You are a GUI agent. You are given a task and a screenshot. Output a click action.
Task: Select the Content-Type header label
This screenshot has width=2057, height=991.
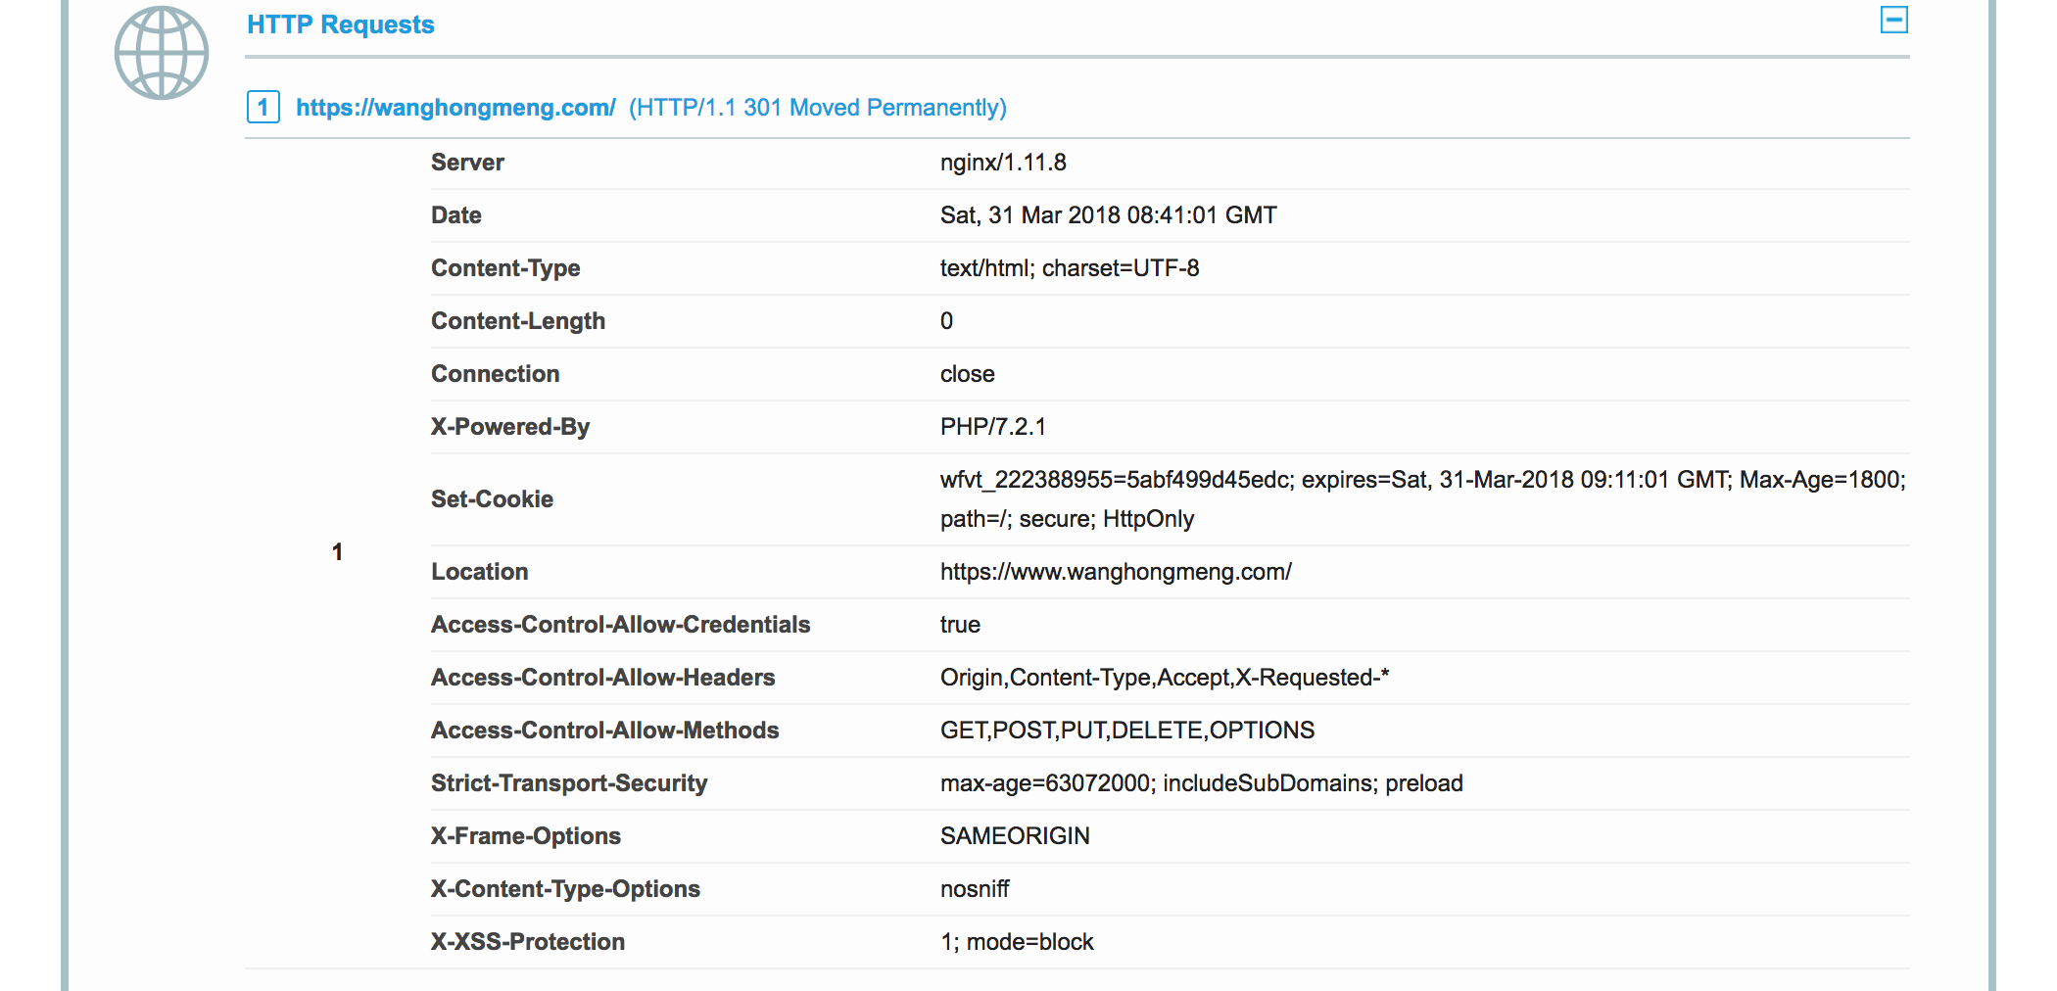click(x=505, y=268)
